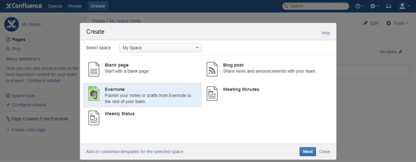The height and width of the screenshot is (162, 416).
Task: Select the Meeting Minutes template title
Action: (x=241, y=89)
